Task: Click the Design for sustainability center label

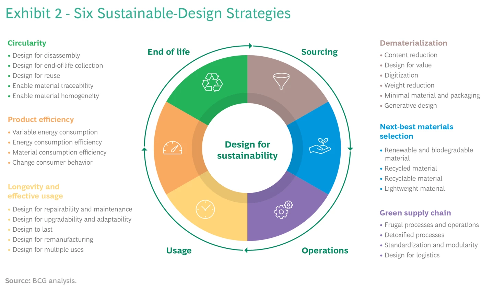Action: click(x=247, y=149)
